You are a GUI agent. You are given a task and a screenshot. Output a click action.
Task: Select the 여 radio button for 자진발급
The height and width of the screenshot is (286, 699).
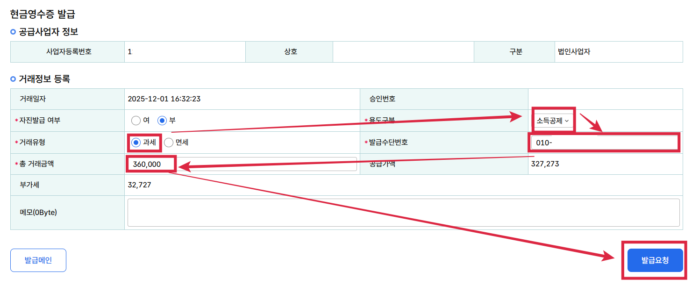136,121
